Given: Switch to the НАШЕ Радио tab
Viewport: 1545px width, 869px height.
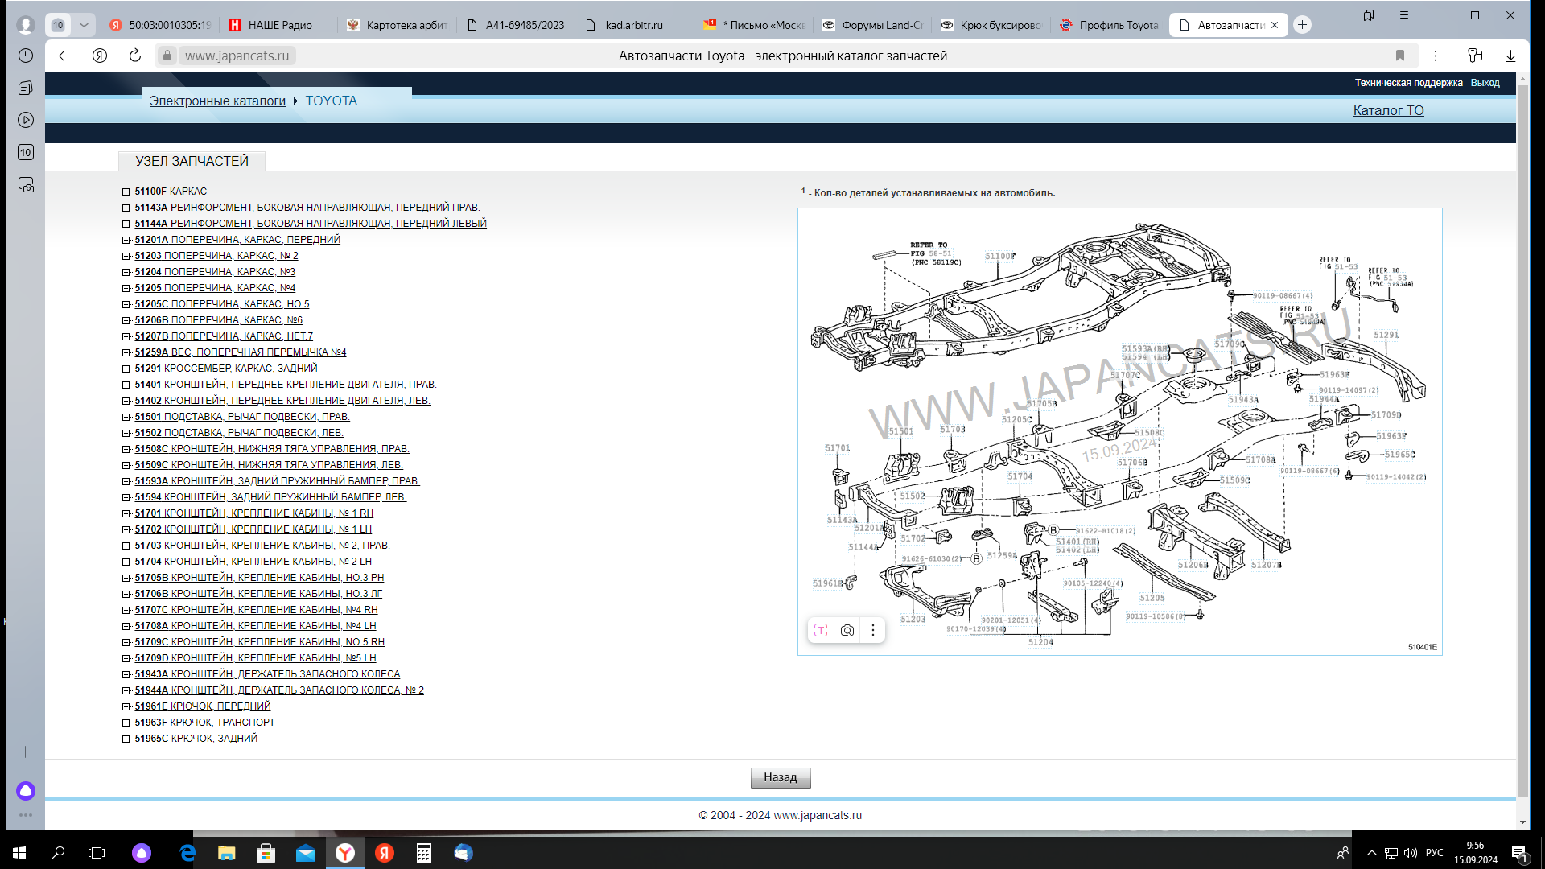Looking at the screenshot, I should coord(278,25).
